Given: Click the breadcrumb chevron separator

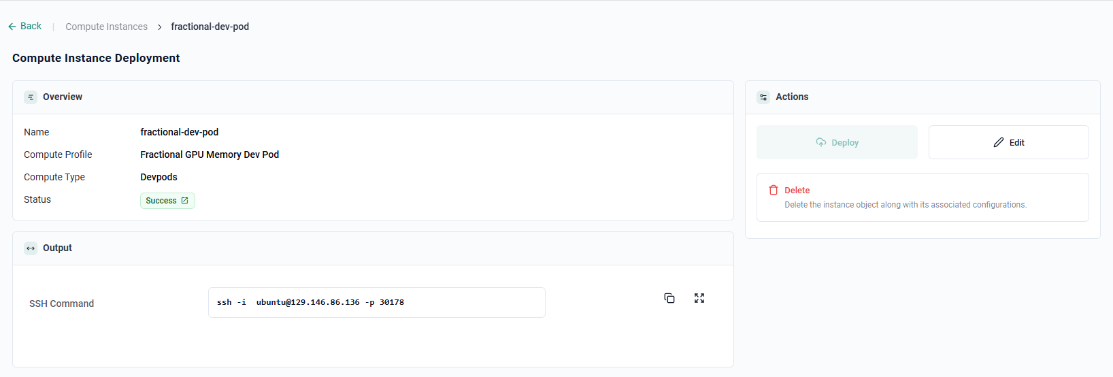Looking at the screenshot, I should click(x=159, y=27).
